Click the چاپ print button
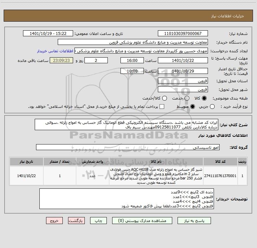The image size is (257, 248). pyautogui.click(x=98, y=221)
